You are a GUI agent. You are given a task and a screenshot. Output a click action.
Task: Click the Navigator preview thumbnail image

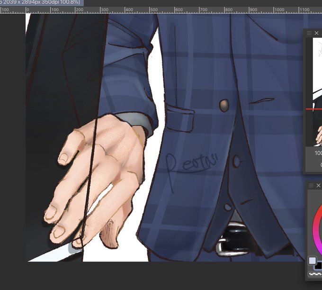click(x=317, y=92)
